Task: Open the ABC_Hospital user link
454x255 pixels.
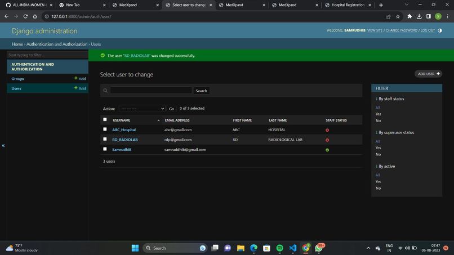Action: click(124, 129)
